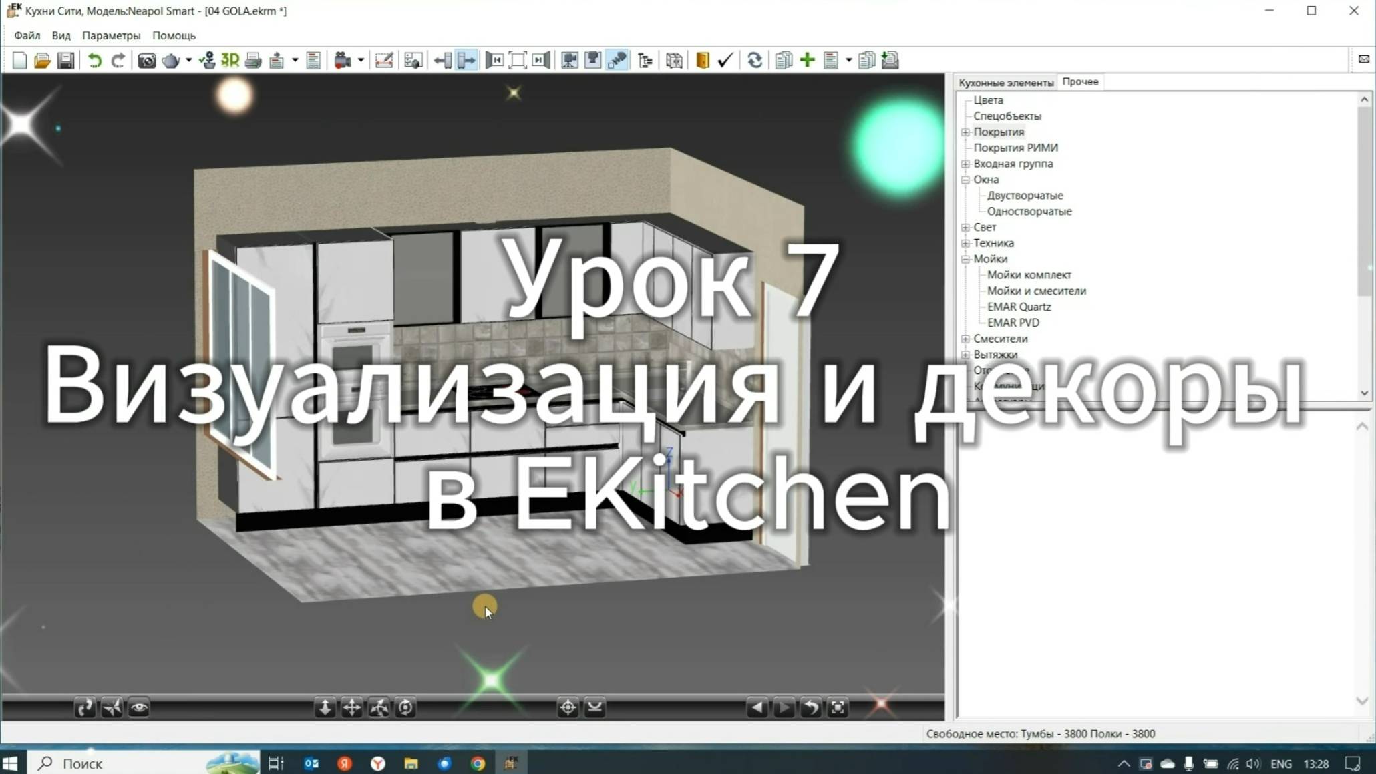Open the Параметры menu
The image size is (1376, 774).
click(111, 35)
